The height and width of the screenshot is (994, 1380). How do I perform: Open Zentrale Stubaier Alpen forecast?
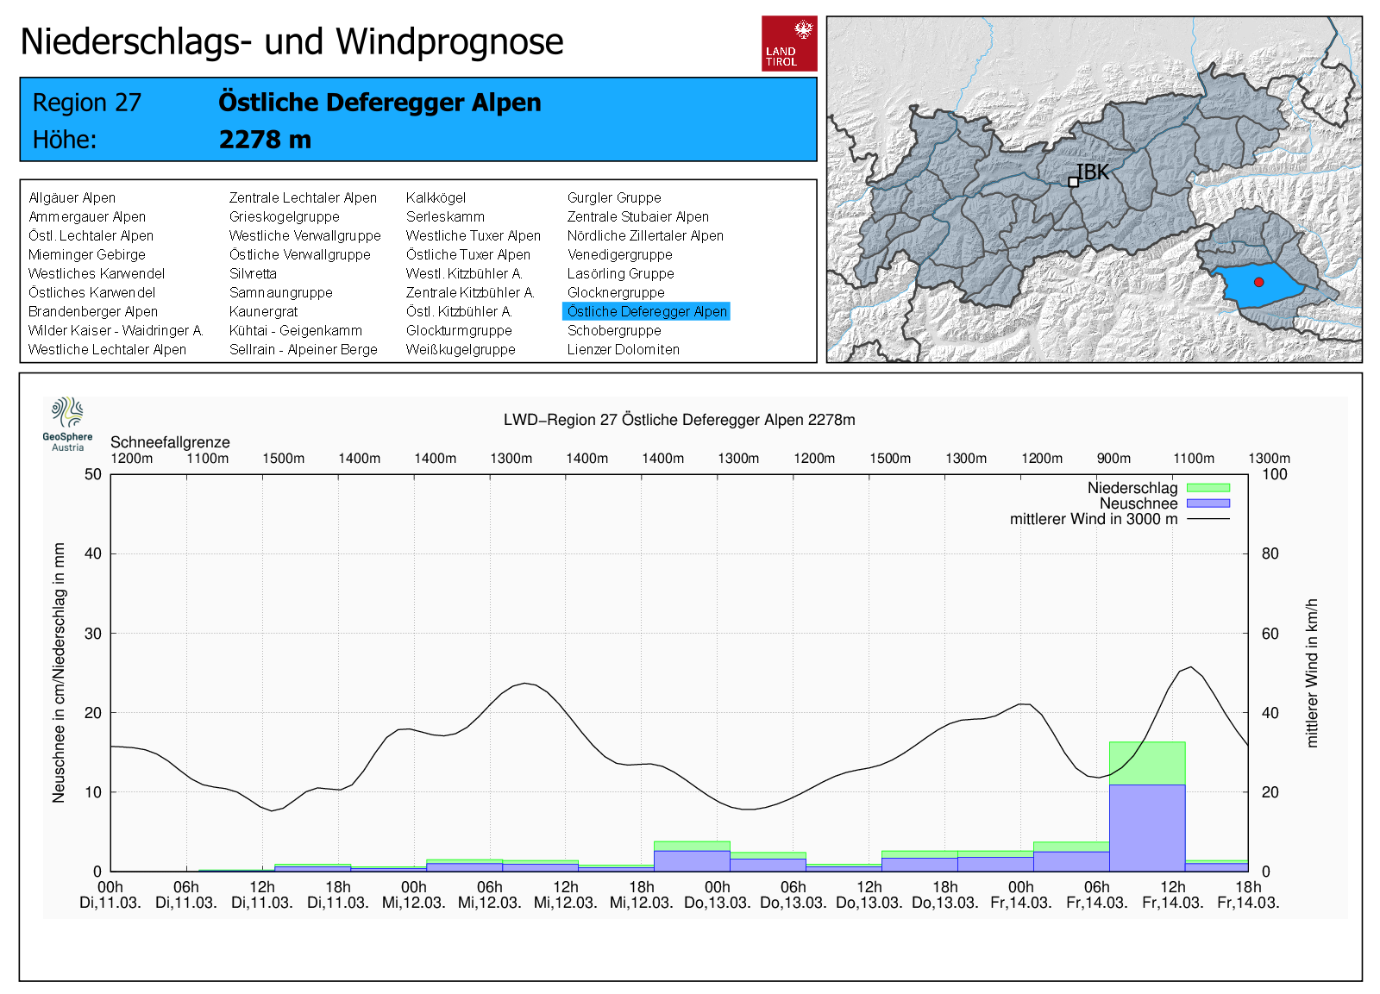click(x=637, y=217)
